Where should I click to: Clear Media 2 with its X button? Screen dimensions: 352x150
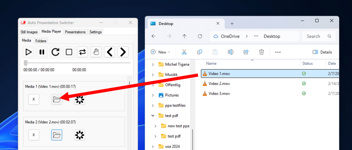click(34, 135)
